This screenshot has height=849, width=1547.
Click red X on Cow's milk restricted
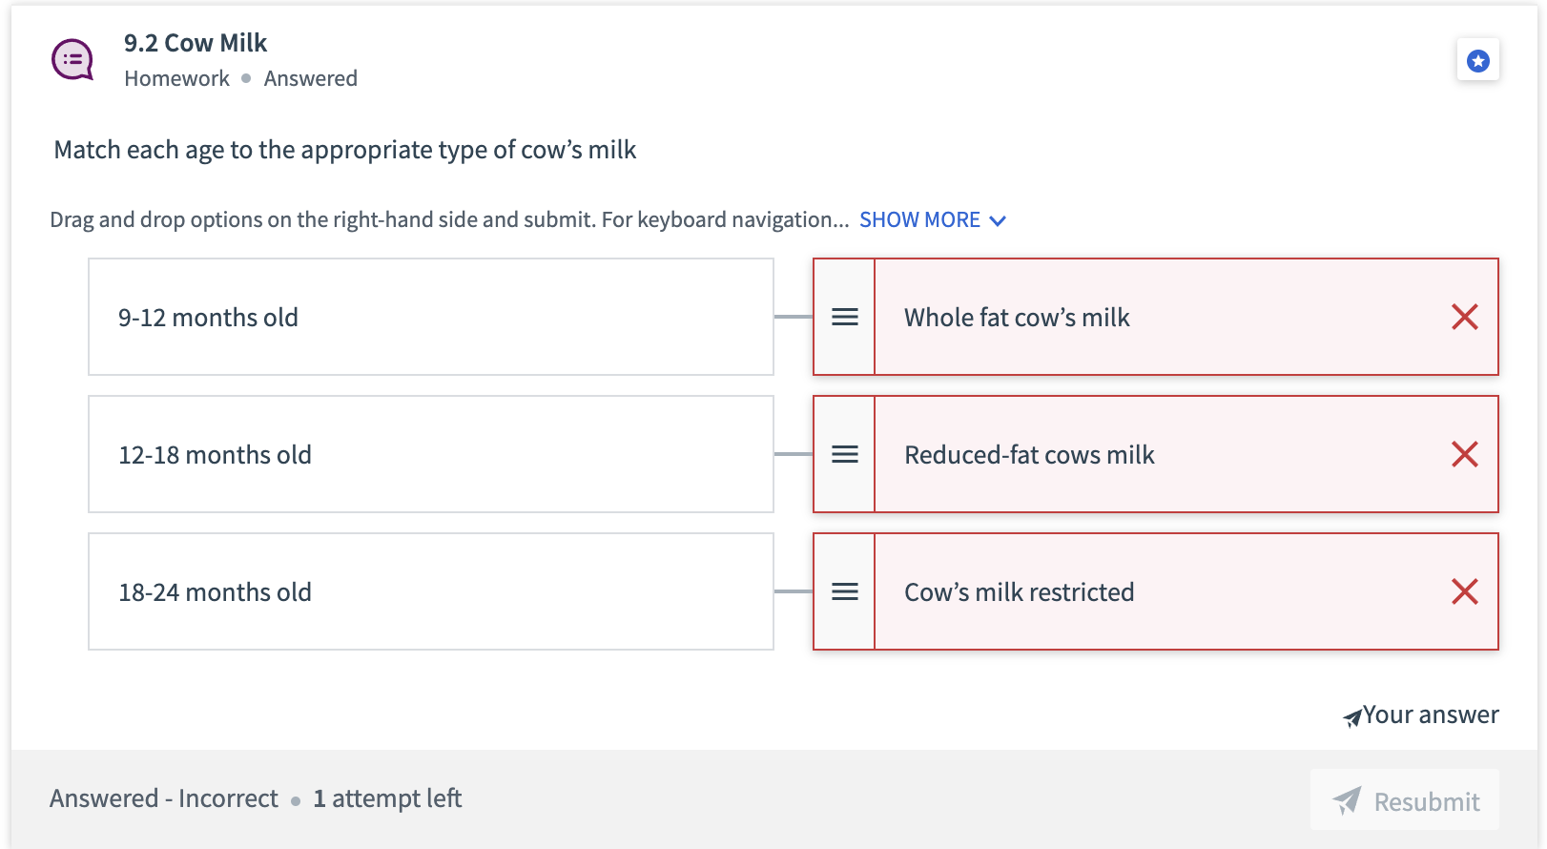[x=1464, y=591]
